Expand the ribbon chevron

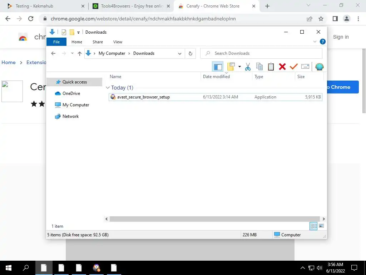pyautogui.click(x=315, y=42)
